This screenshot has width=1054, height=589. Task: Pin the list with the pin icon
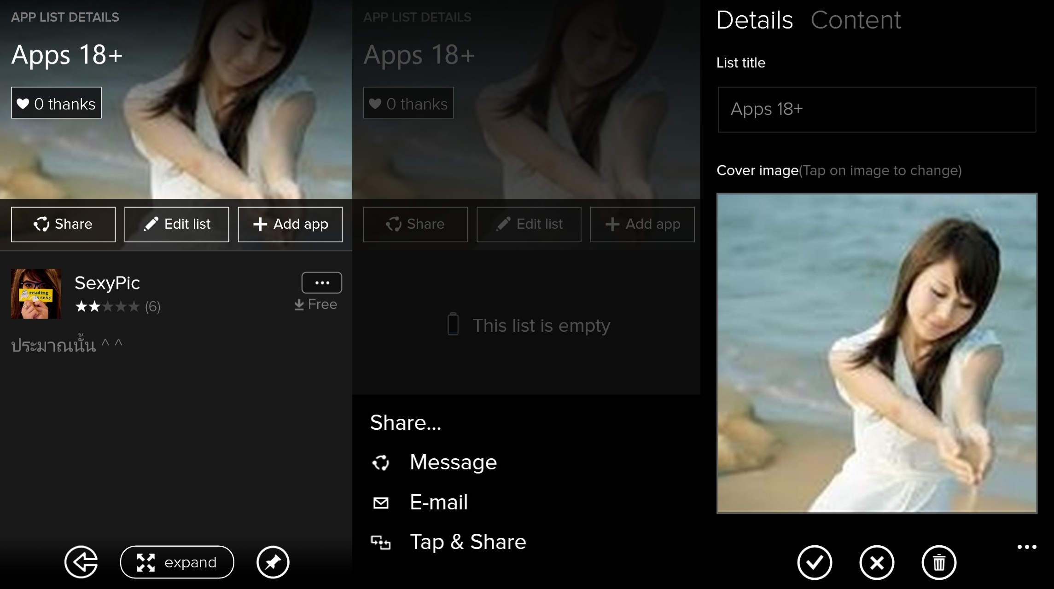tap(273, 562)
